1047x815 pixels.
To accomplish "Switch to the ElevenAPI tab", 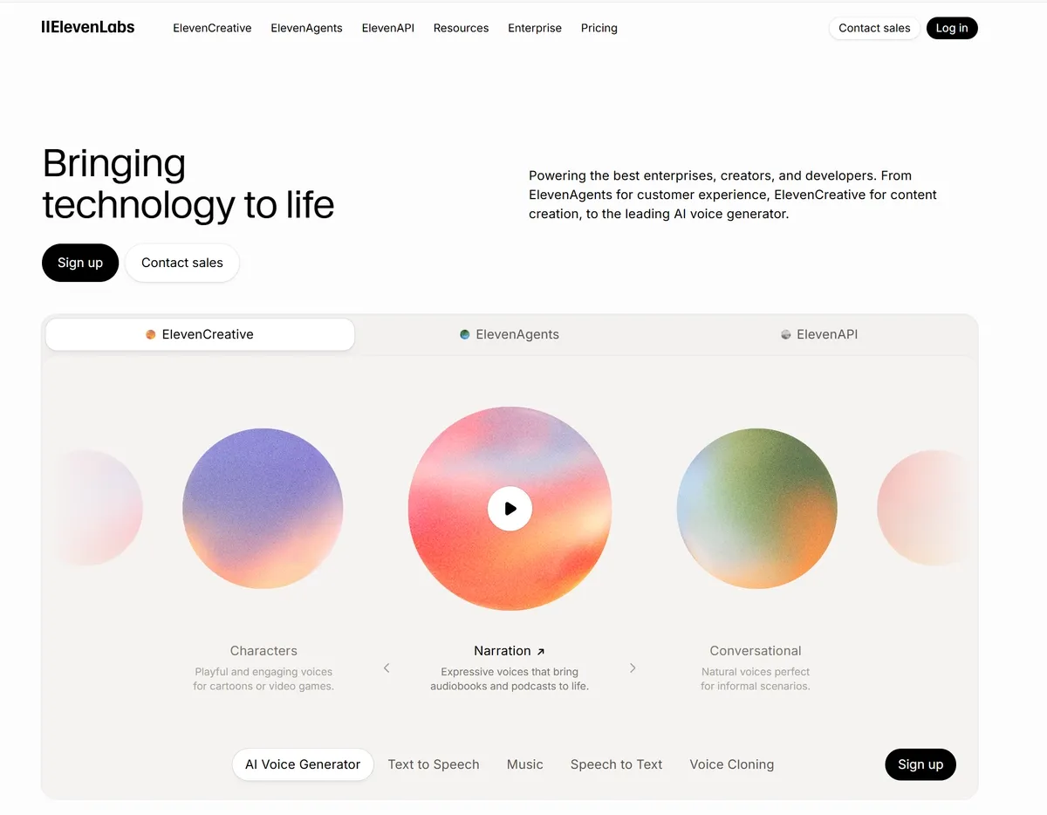I will [x=819, y=334].
